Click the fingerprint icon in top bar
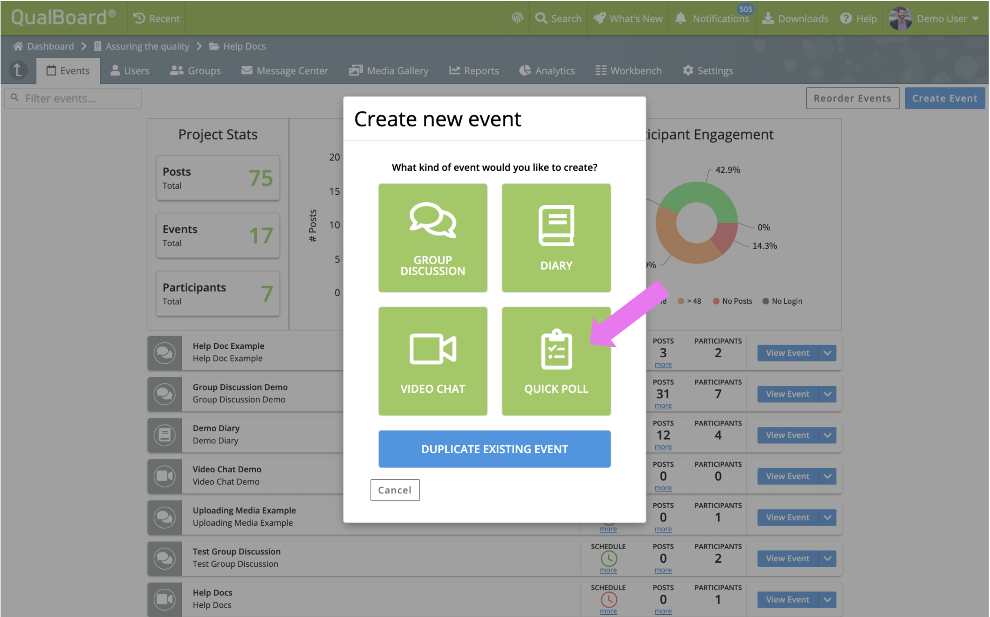 click(x=517, y=18)
